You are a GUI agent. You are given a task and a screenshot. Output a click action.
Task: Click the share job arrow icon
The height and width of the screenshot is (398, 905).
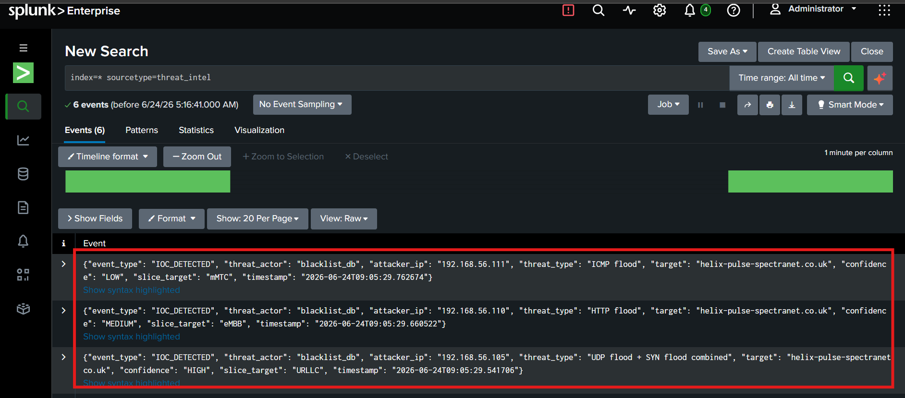[x=747, y=105]
